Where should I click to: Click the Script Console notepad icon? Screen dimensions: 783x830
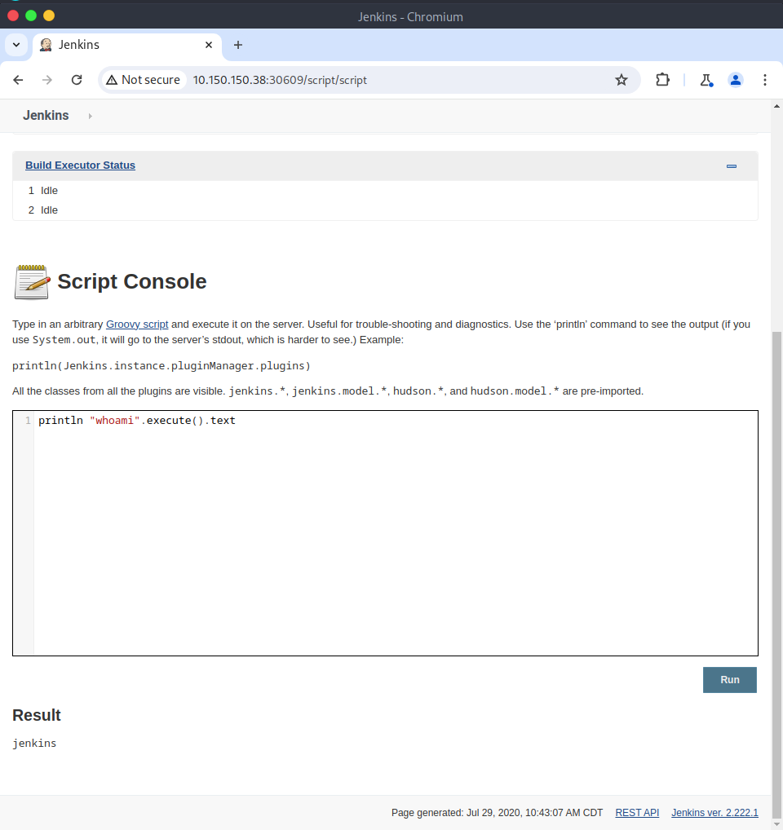32,282
